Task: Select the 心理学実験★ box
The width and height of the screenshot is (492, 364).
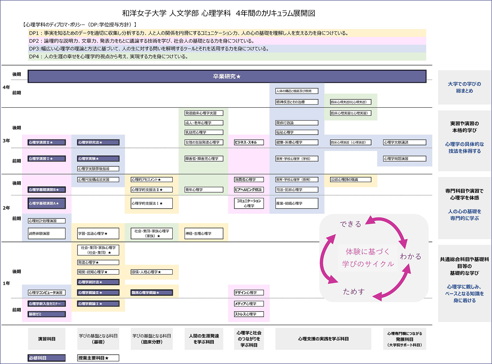Action: coord(98,159)
